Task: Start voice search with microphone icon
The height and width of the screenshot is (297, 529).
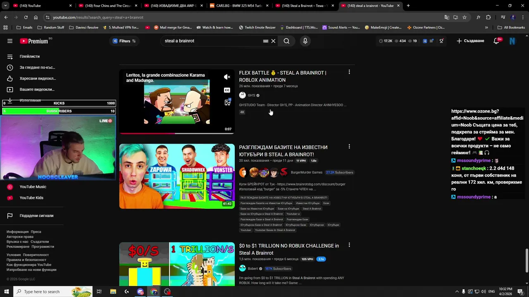Action: [305, 41]
